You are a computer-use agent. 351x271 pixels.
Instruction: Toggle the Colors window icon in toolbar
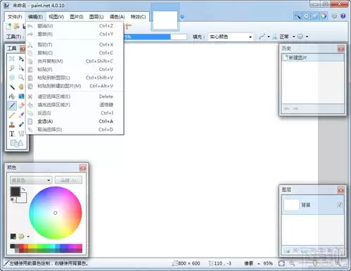click(324, 16)
